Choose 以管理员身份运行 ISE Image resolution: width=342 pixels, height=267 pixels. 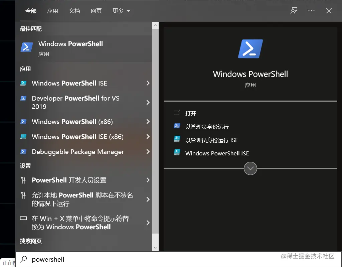point(211,140)
